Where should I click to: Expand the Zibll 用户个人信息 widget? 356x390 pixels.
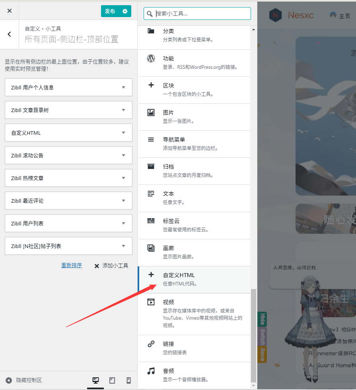123,87
